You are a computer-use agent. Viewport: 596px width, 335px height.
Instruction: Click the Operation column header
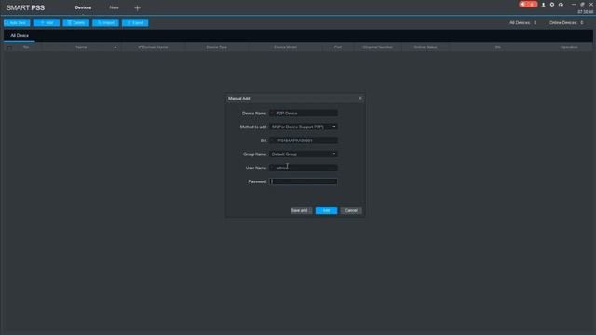click(569, 47)
